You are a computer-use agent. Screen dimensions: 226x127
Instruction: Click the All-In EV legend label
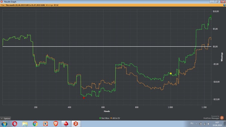click(x=116, y=118)
